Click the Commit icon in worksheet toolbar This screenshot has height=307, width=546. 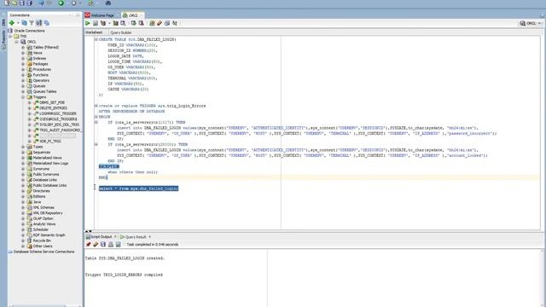pos(133,23)
